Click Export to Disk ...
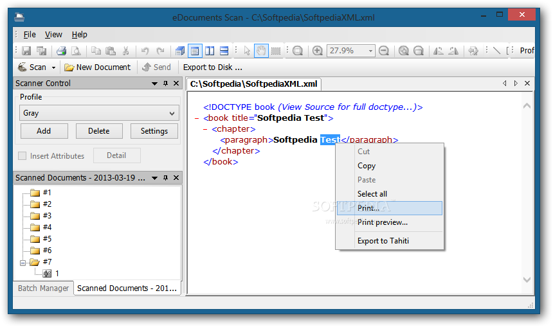This screenshot has height=327, width=553. tap(213, 67)
